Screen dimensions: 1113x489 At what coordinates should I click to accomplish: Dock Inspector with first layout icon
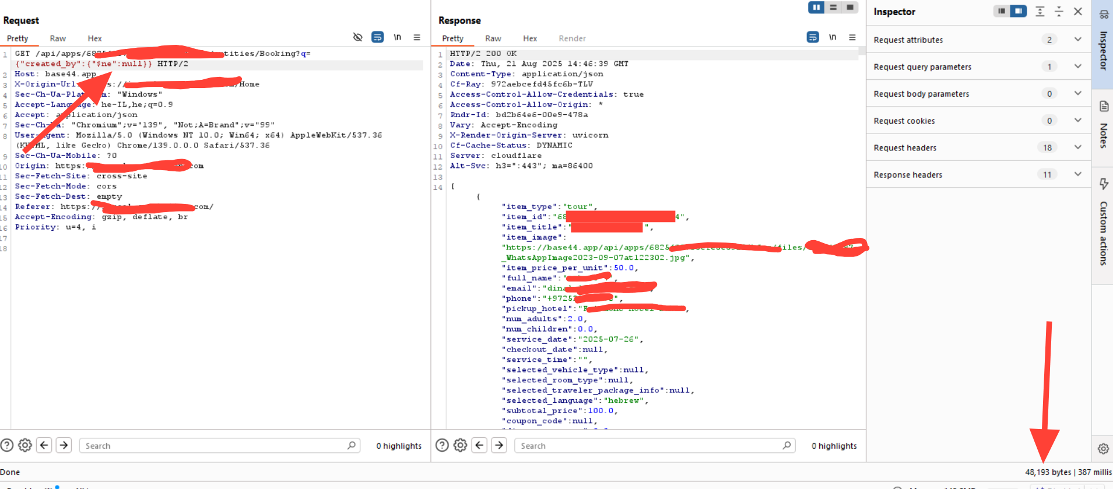click(x=1002, y=11)
